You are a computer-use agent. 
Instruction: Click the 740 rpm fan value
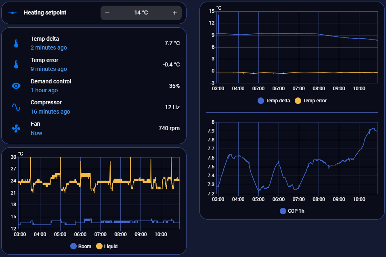point(169,128)
